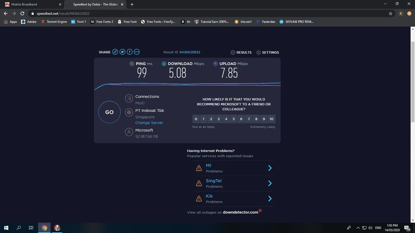The height and width of the screenshot is (233, 415).
Task: Rate recommendation score 8
Action: pyautogui.click(x=256, y=119)
